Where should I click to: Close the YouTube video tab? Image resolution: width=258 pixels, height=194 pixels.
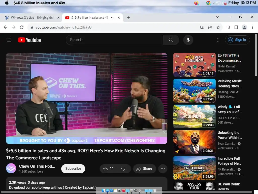(x=119, y=18)
